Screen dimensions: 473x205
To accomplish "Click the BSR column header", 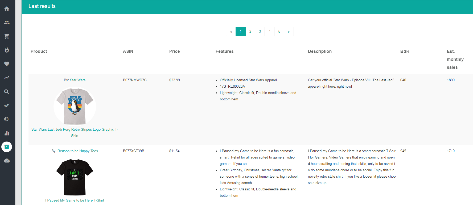I will click(405, 51).
